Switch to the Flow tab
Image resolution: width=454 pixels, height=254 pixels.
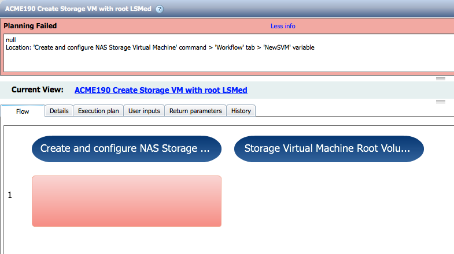click(x=23, y=111)
